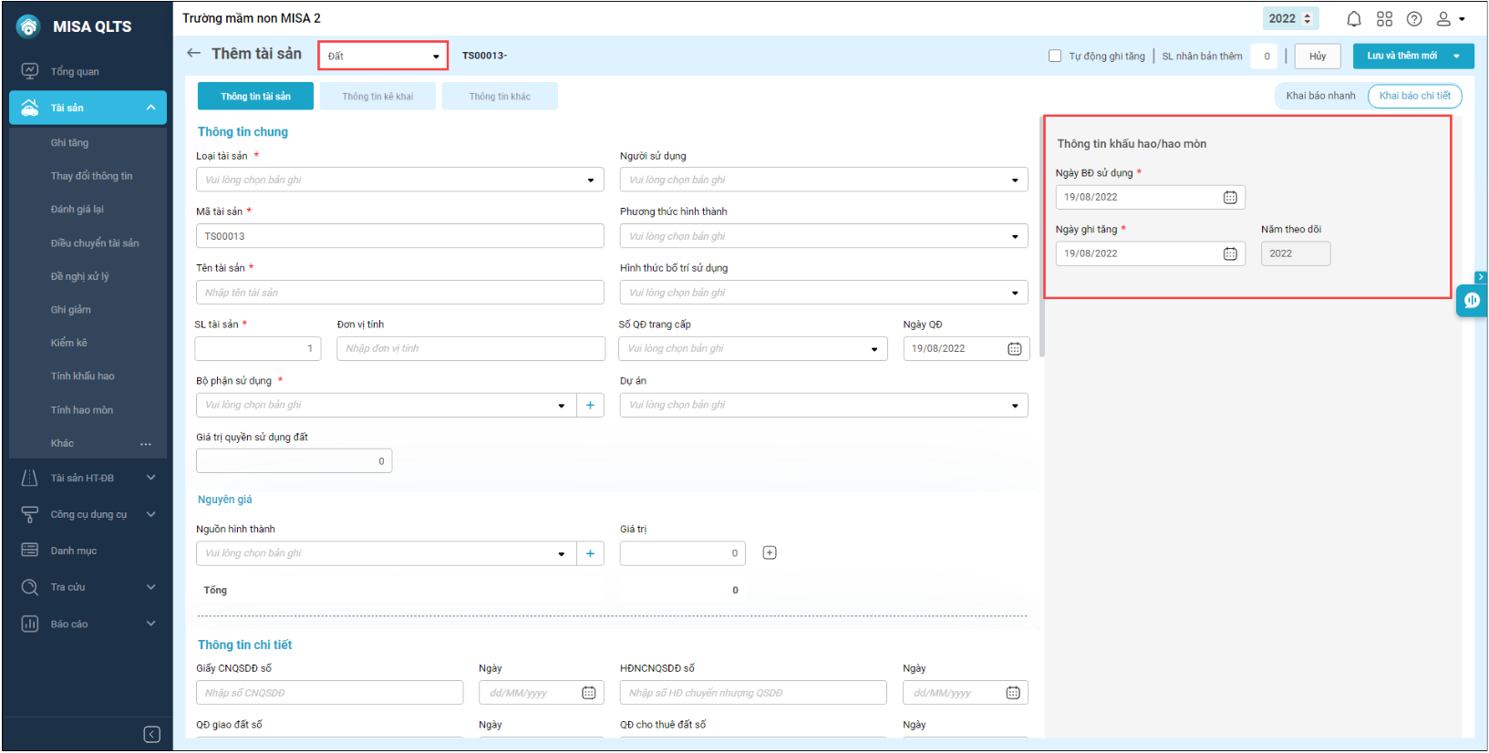
Task: Enable Tự động ghi tăng checkbox
Action: 1055,57
